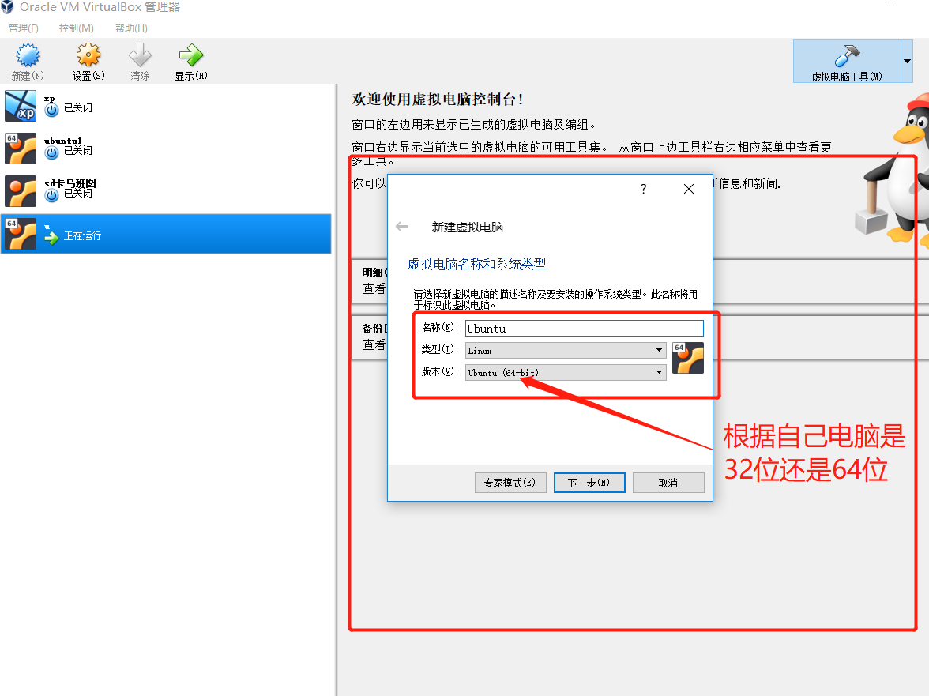Click the 取消 button
The height and width of the screenshot is (696, 929).
(668, 483)
